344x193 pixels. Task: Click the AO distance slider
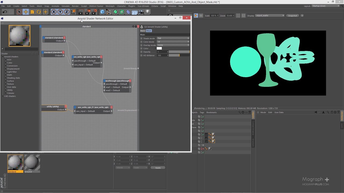(179, 55)
